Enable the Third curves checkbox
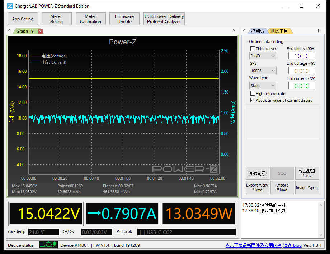Screen dimensions: 330x254 253,49
